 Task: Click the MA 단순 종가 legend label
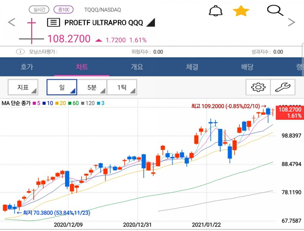16,103
